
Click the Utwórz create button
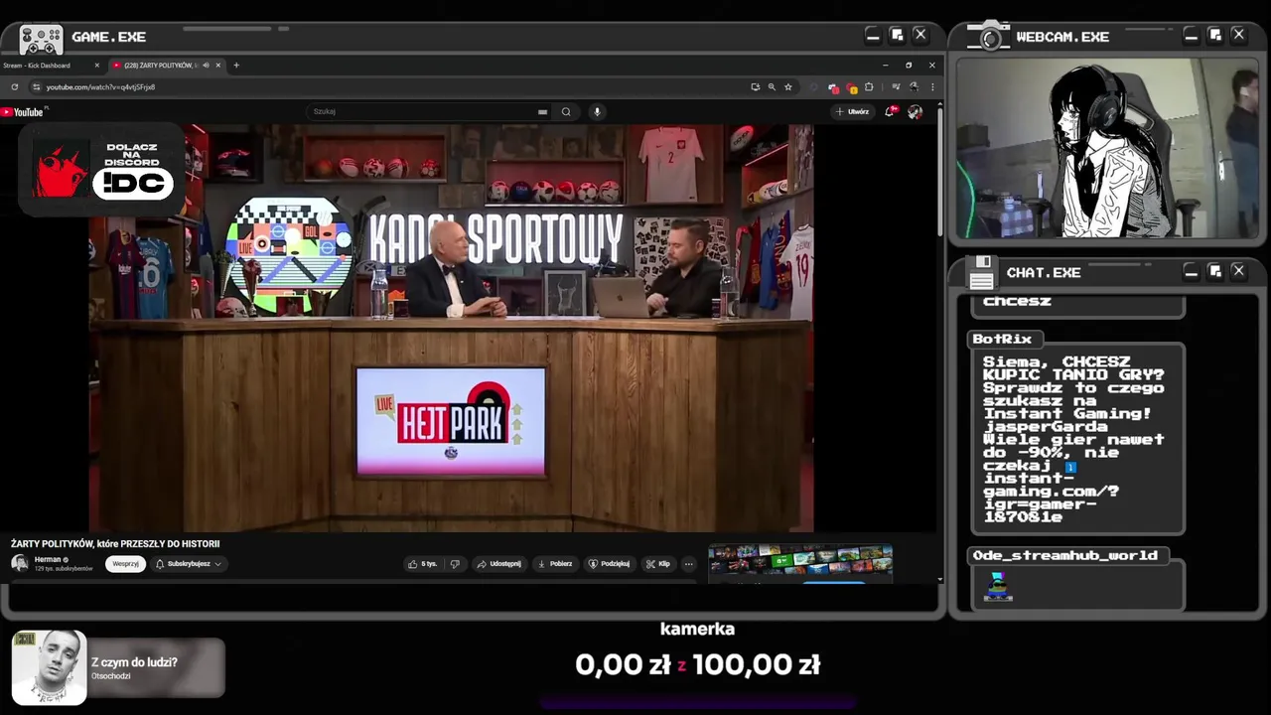pos(853,111)
